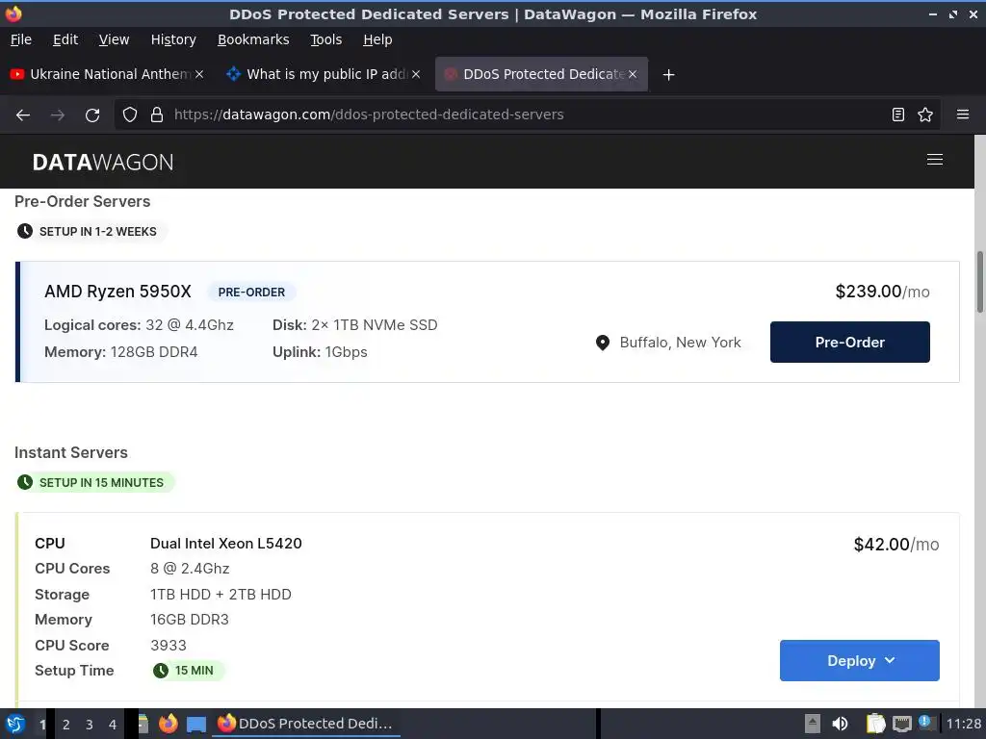986x739 pixels.
Task: Open the Bookmarks menu
Action: (253, 39)
